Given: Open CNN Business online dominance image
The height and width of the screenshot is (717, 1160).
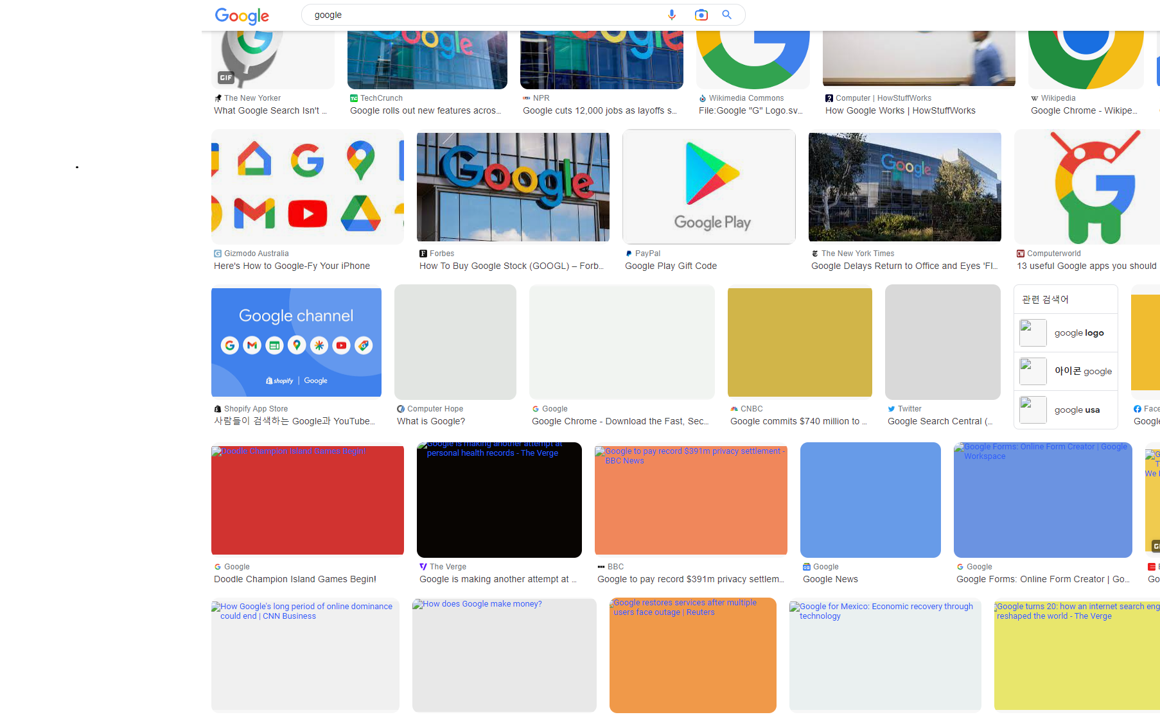Looking at the screenshot, I should (305, 655).
